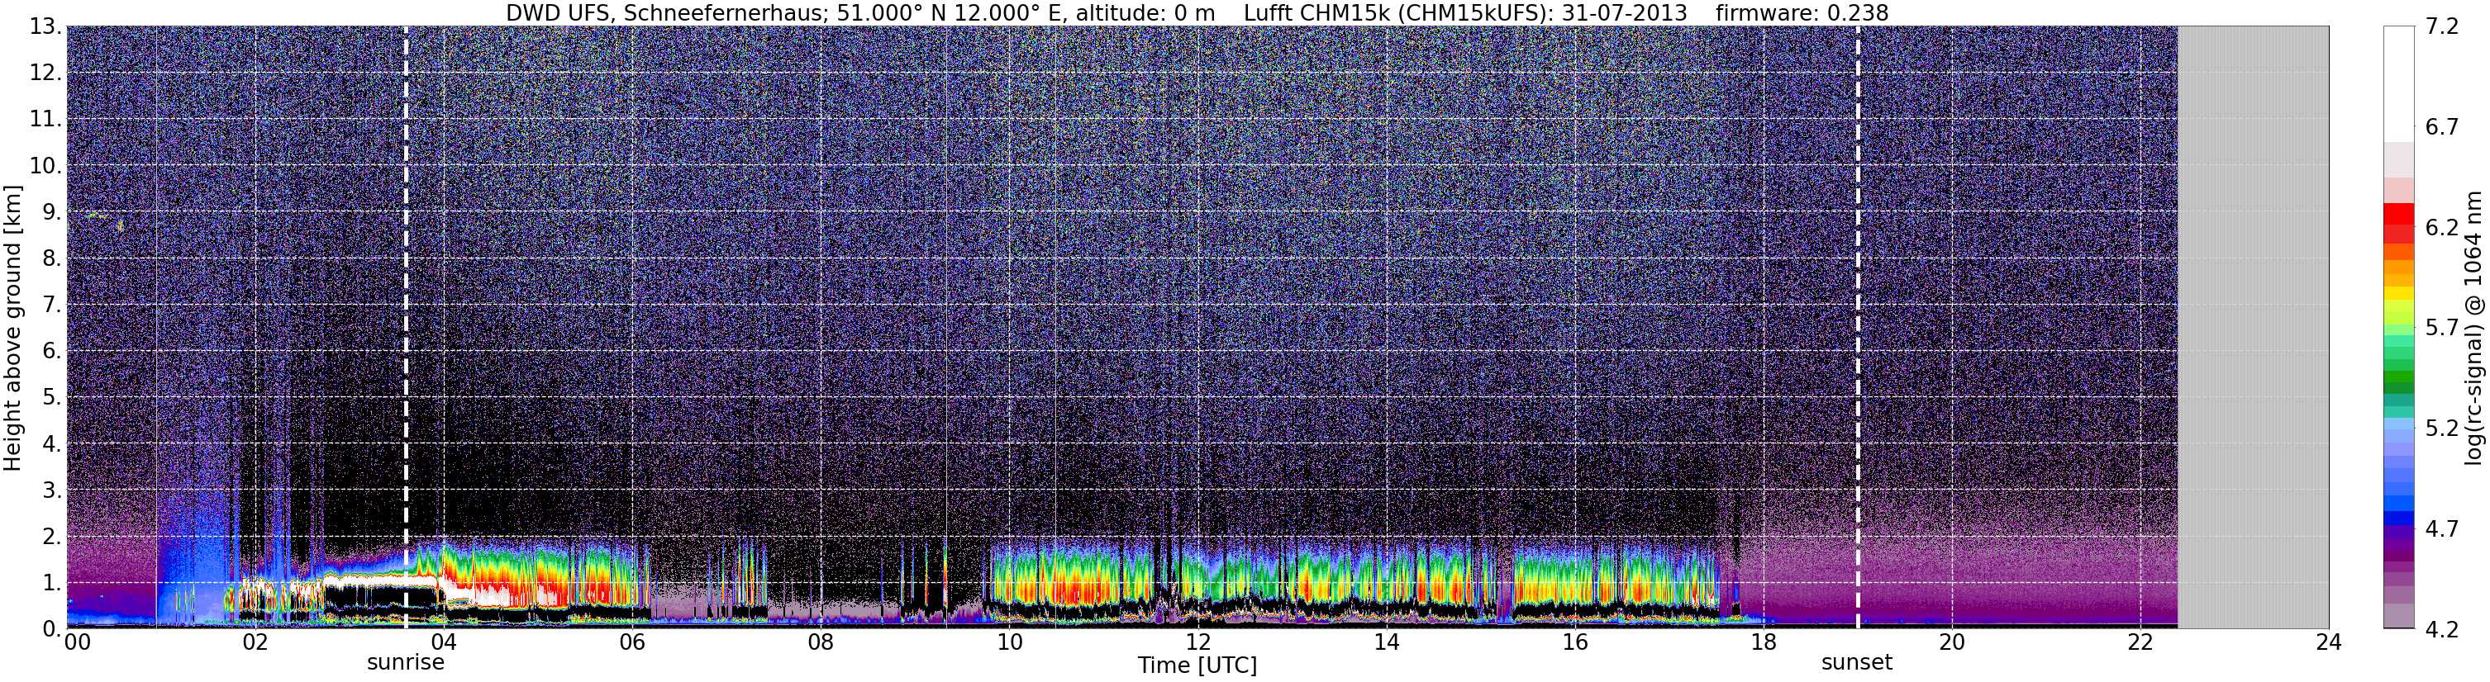Click the "5.7" colorbar tick value

pos(2443,329)
